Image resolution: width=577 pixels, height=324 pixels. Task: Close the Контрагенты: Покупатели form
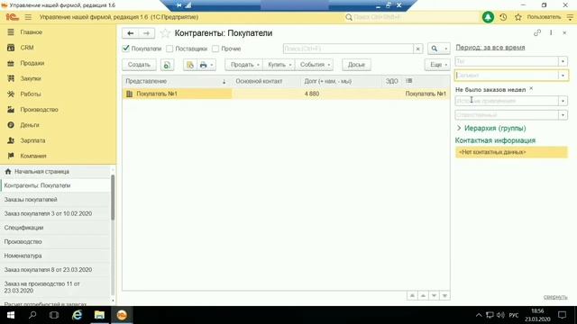(x=564, y=32)
